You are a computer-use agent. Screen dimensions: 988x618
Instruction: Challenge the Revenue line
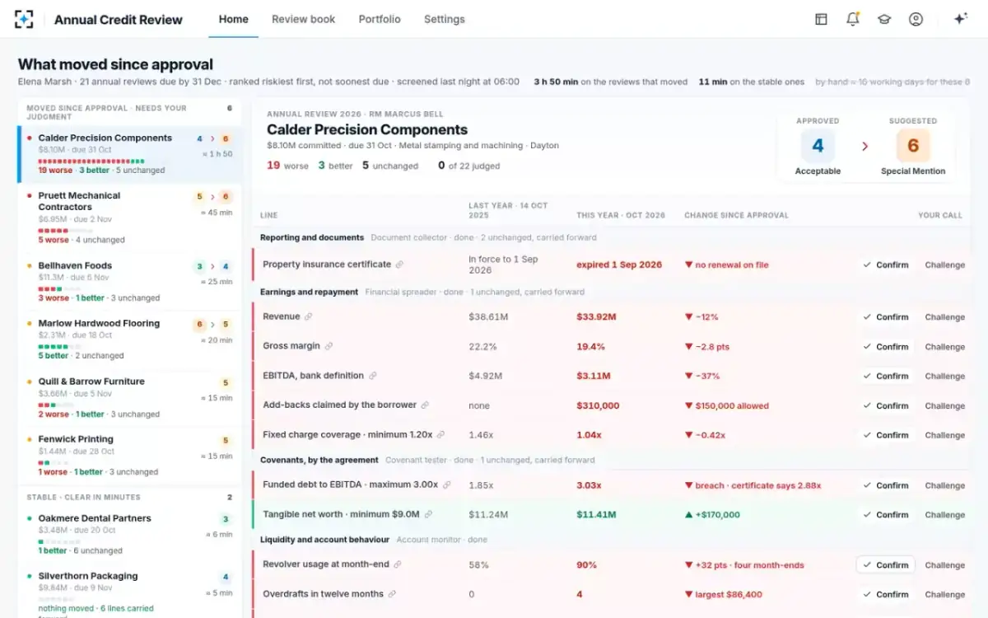[x=944, y=317]
